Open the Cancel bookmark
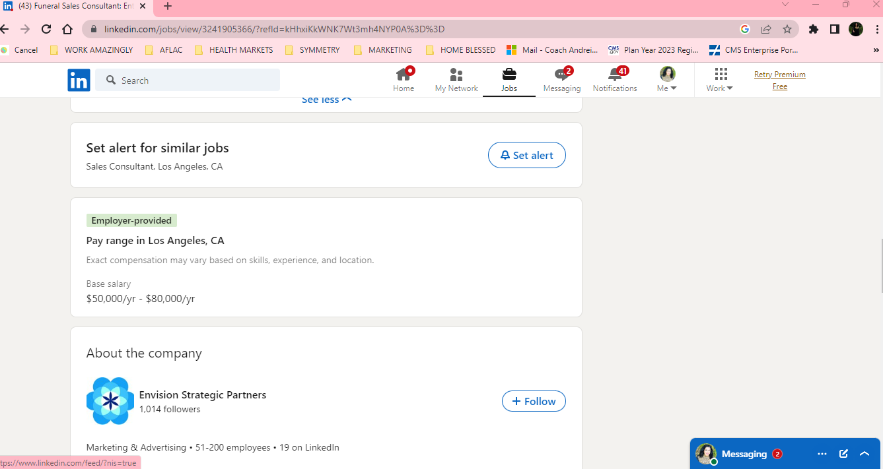The width and height of the screenshot is (883, 469). 20,49
